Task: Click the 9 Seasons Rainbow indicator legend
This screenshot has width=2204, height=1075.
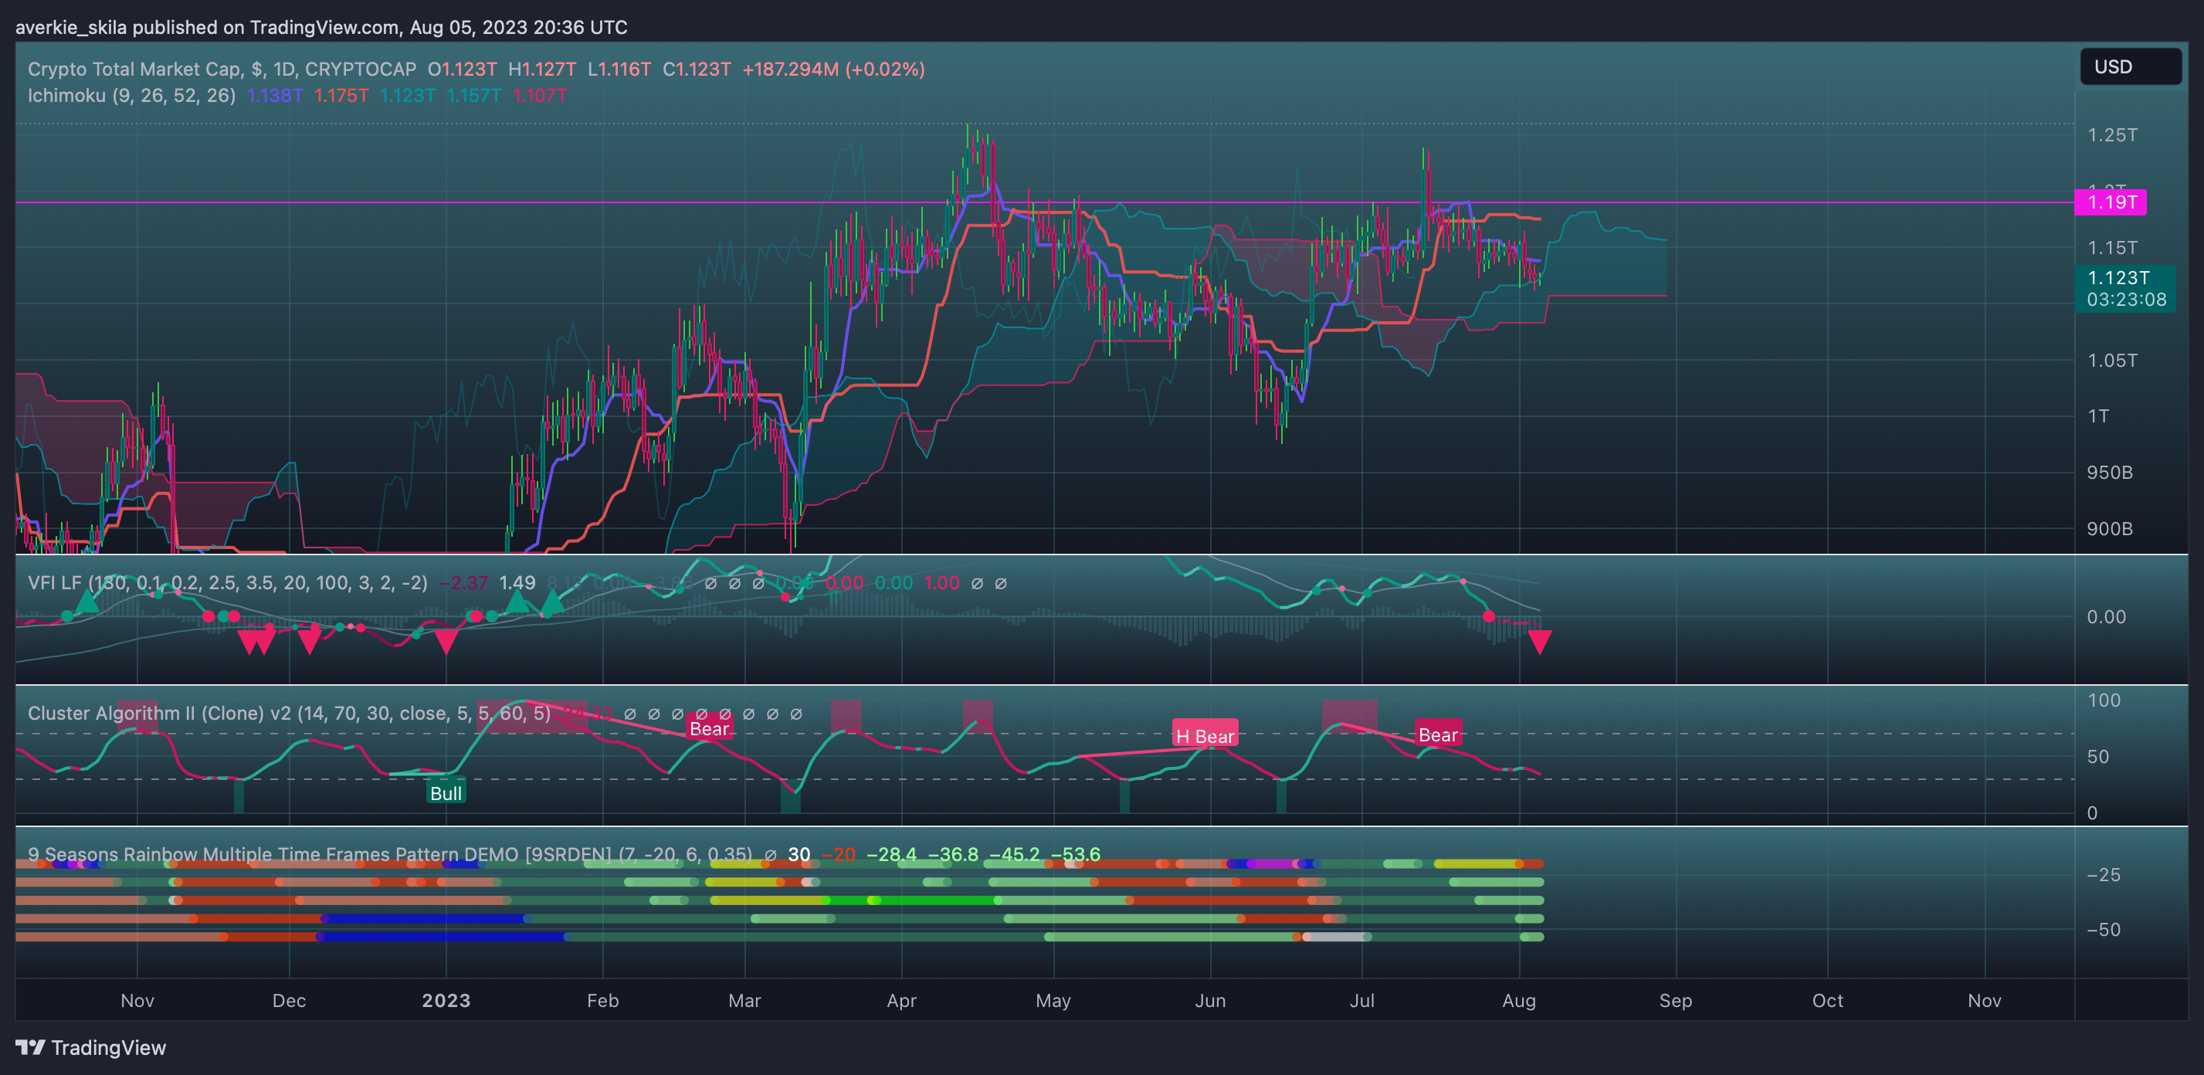Action: (390, 854)
